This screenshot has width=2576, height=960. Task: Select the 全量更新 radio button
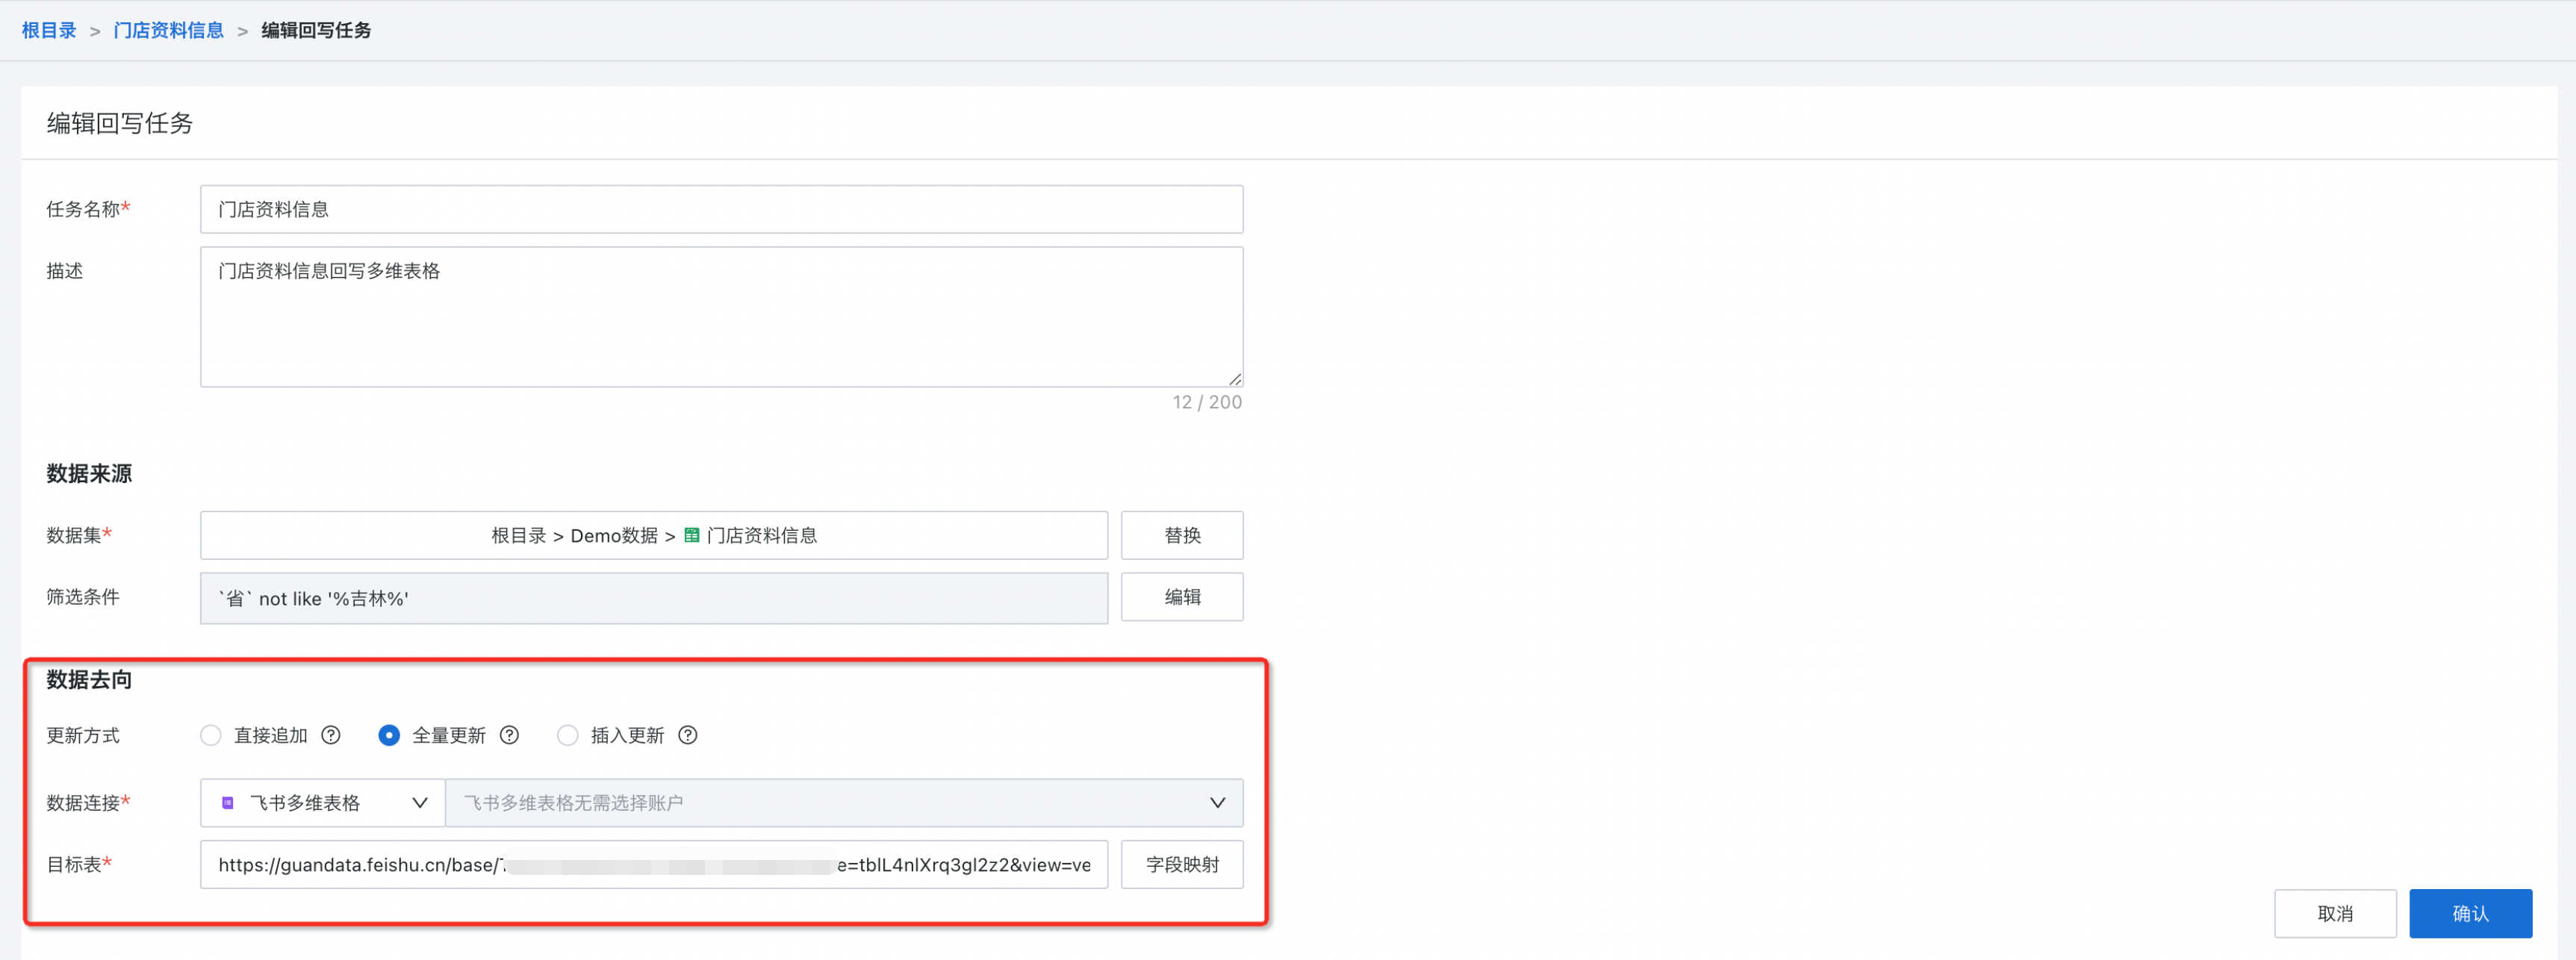389,735
